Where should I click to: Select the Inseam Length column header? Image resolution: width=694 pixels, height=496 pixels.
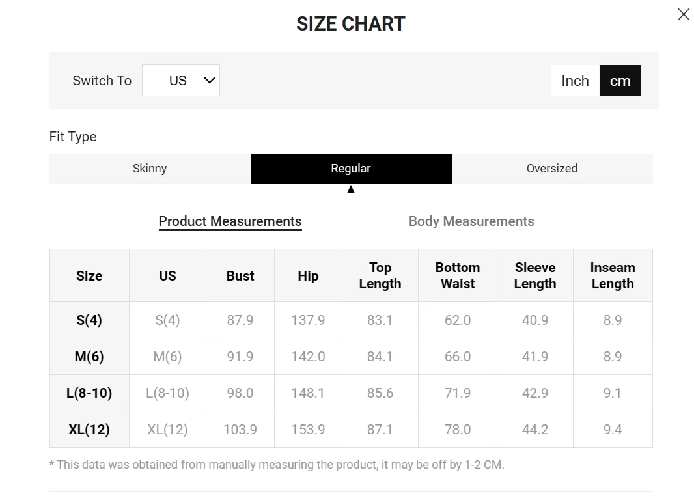(613, 276)
